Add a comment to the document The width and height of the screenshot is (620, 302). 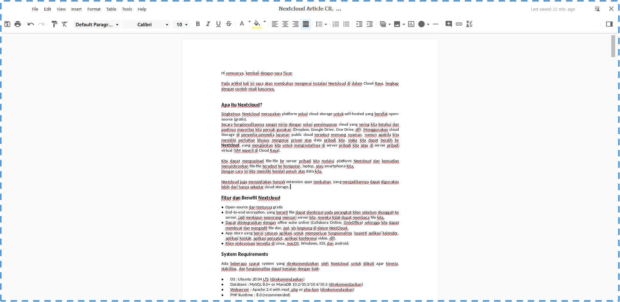coord(449,24)
